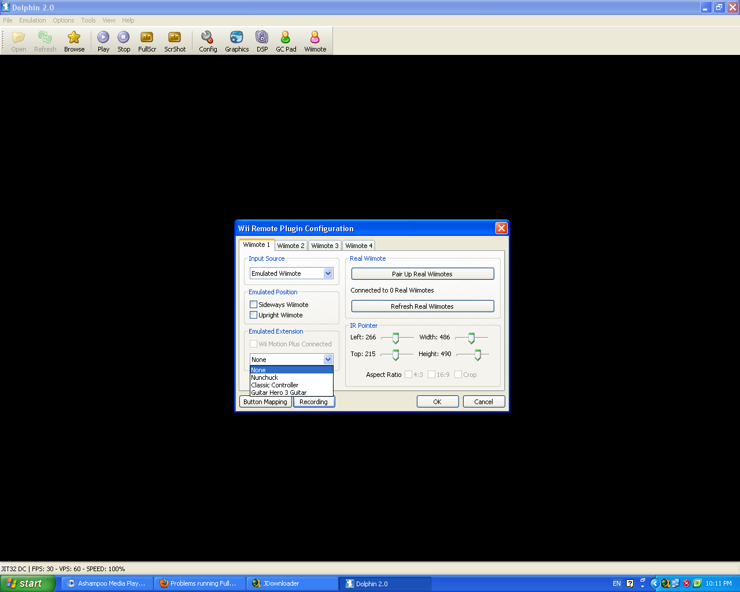
Task: Enable Sideways Wiimote checkbox
Action: coord(253,305)
